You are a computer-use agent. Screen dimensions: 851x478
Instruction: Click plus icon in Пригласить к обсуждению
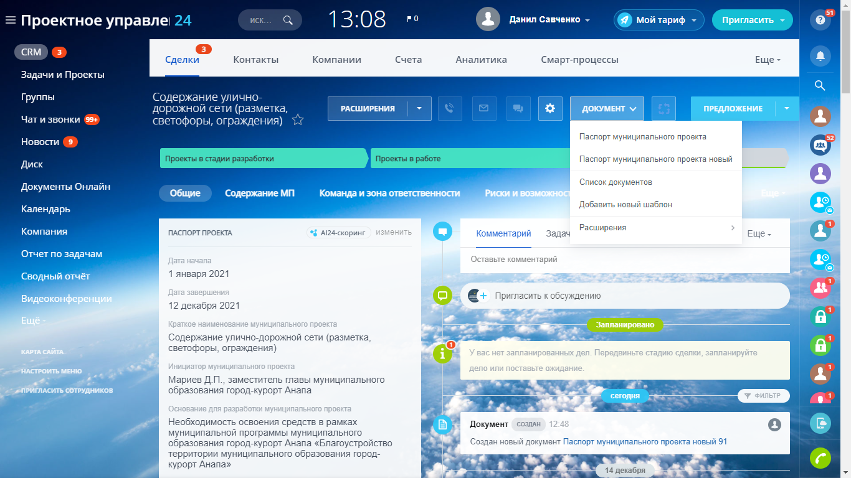483,296
